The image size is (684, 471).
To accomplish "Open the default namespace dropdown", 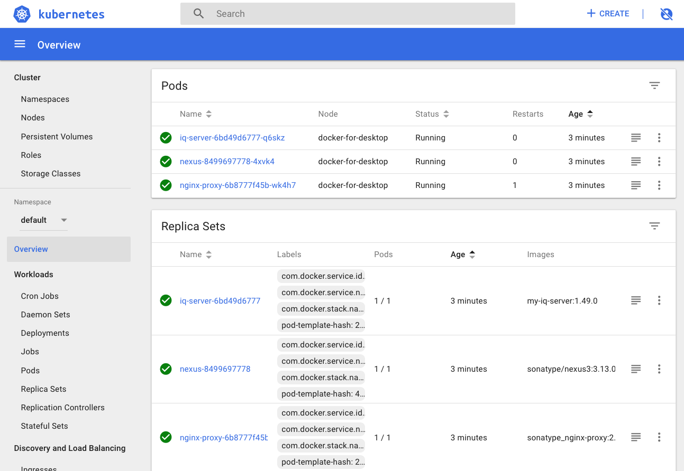I will click(44, 220).
